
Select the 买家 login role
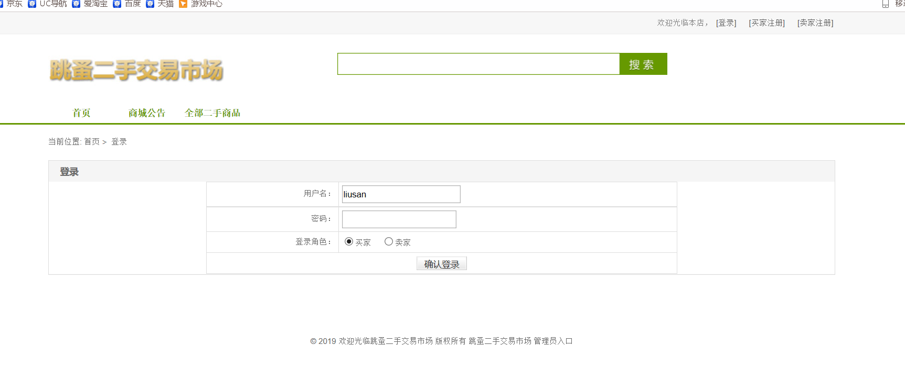[349, 241]
